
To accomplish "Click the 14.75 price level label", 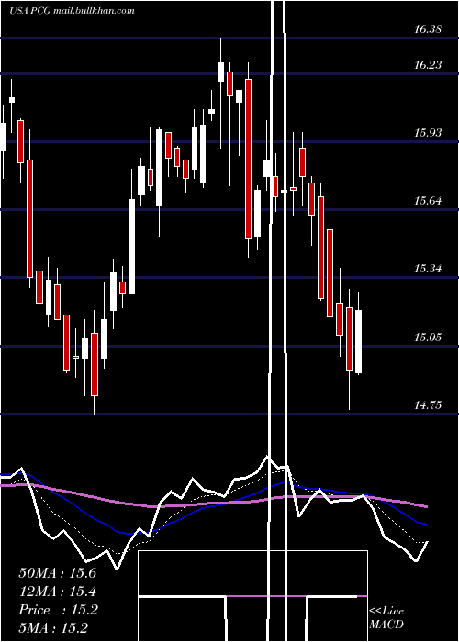I will pos(428,405).
